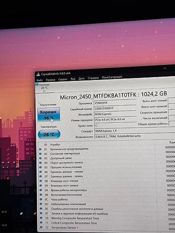Click status icon of attribute 0E
Viewport: 175px width, 233px height.
click(41, 208)
